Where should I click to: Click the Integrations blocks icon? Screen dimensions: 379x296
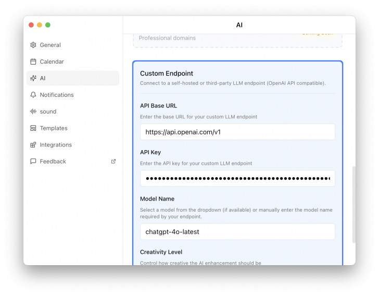click(33, 145)
